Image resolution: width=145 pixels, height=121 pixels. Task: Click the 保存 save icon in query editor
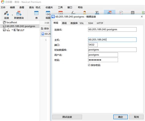(42, 28)
